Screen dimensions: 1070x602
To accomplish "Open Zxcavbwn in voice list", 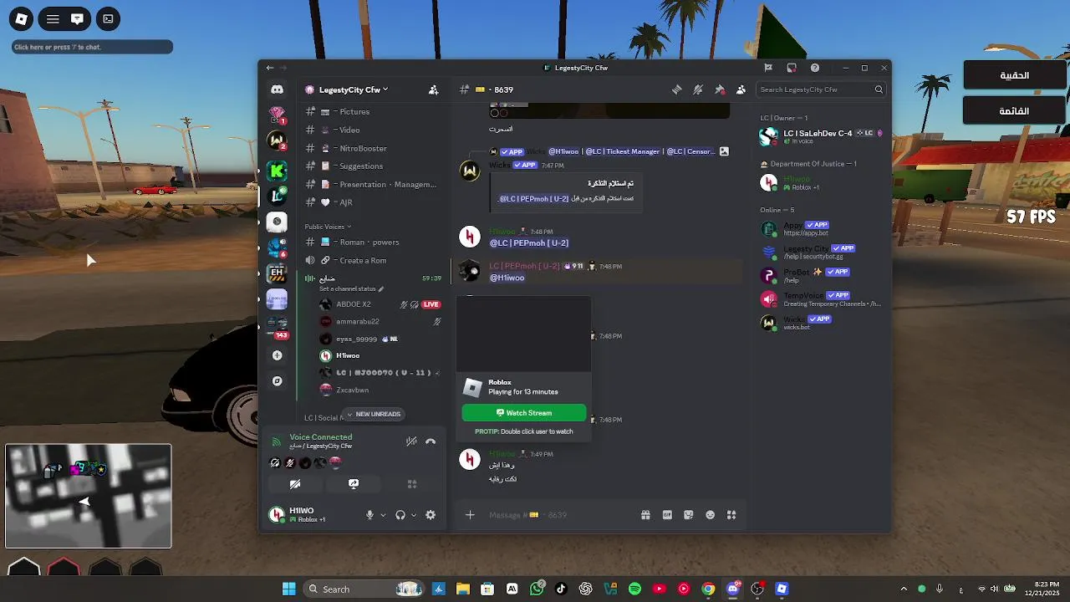I will (380, 390).
